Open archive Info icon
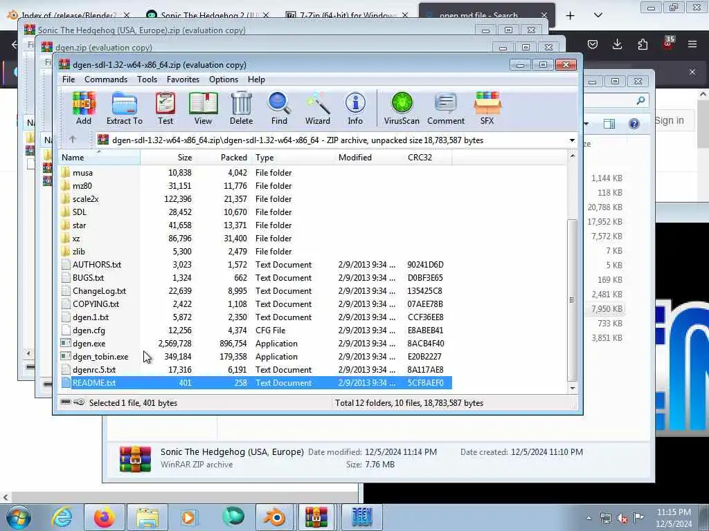 [355, 109]
